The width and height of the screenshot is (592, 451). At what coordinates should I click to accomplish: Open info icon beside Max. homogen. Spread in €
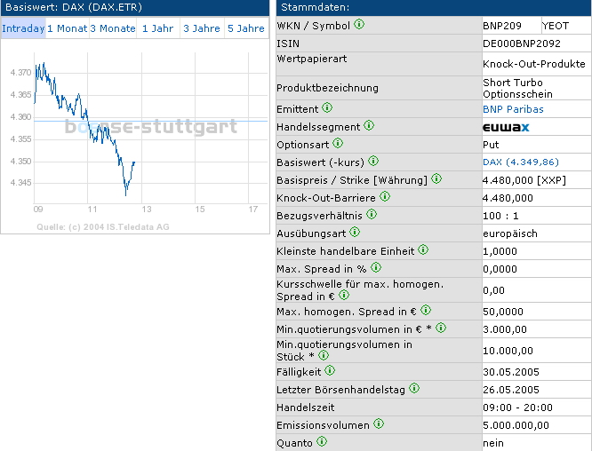click(x=426, y=311)
